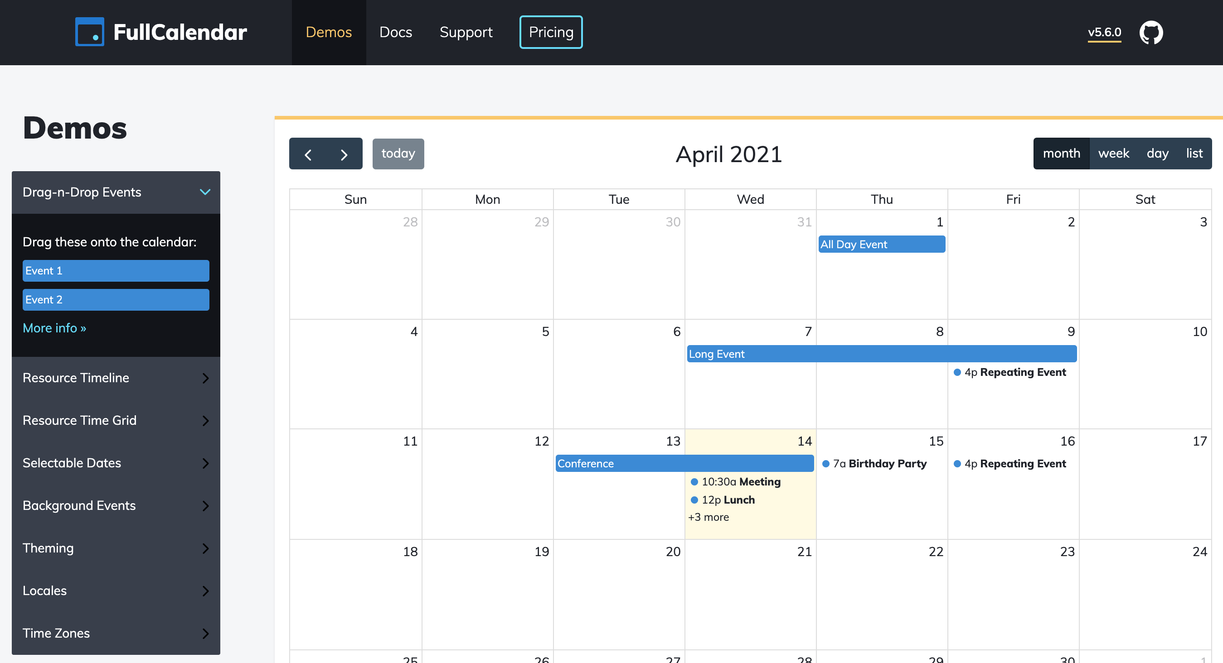The height and width of the screenshot is (663, 1223).
Task: Click the FullCalendar logo icon
Action: (89, 32)
